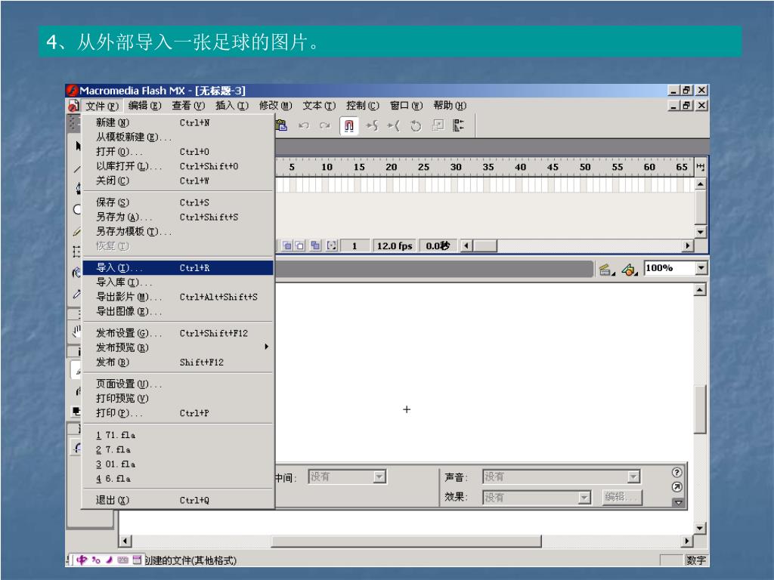Select the hand tool in toolbox
Screen dimensions: 774x580
[x=76, y=331]
